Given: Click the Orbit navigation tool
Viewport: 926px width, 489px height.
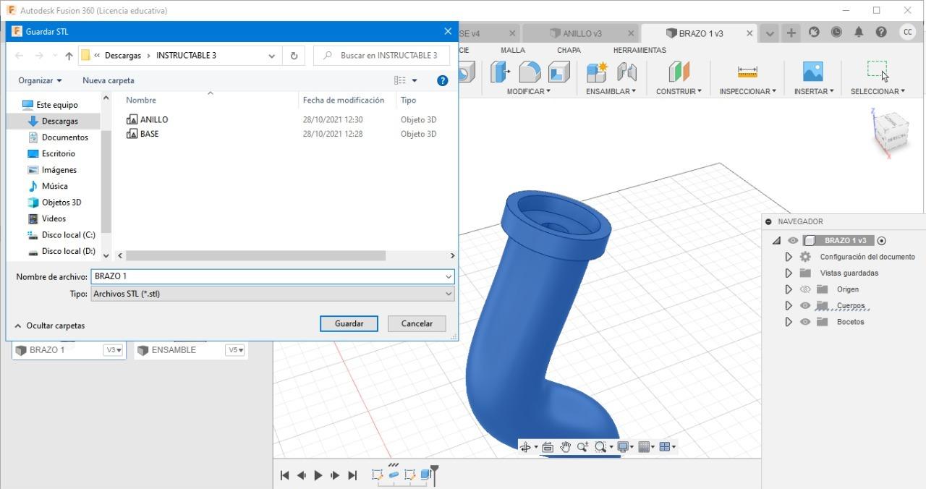Looking at the screenshot, I should coord(526,447).
